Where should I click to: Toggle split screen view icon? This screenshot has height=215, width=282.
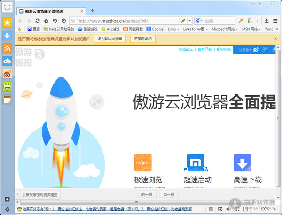(x=245, y=209)
